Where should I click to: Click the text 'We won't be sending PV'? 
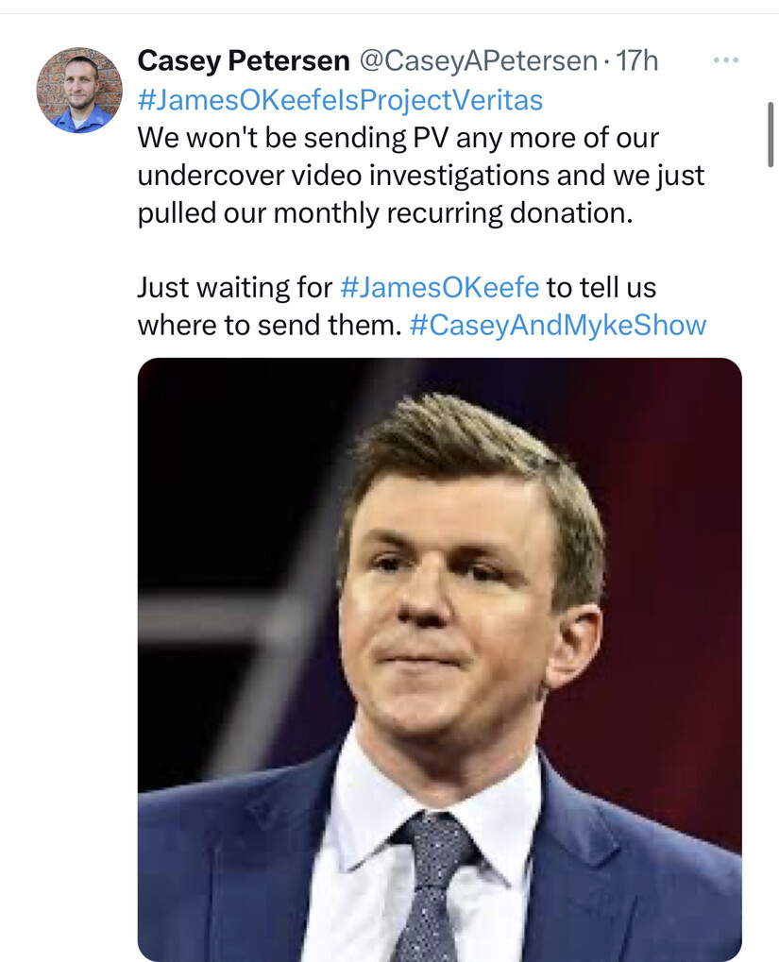(x=294, y=138)
